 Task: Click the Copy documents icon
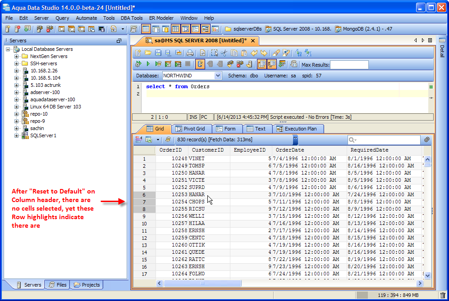point(234,53)
